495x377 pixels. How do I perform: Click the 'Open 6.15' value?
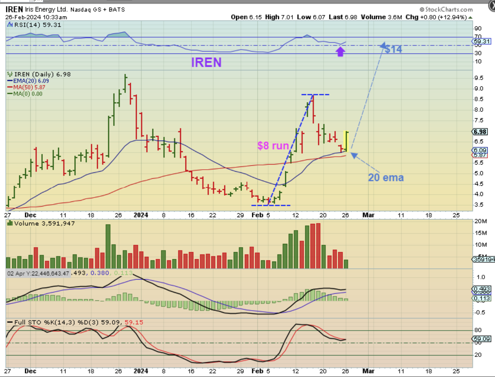246,17
